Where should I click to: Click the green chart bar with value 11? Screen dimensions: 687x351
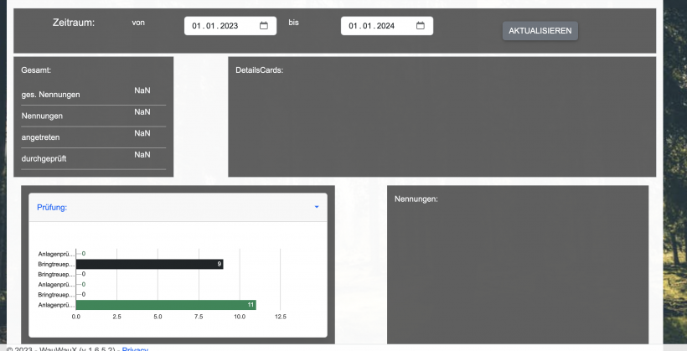click(165, 305)
